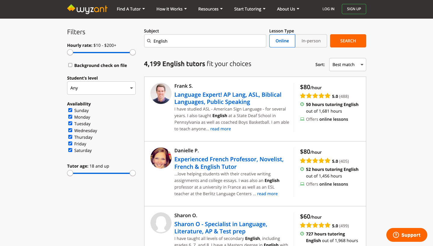Click Frank S.'s profile photo
The image size is (433, 246).
pos(161,93)
